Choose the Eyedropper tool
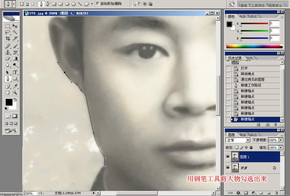Image resolution: width=290 pixels, height=196 pixels. (15, 86)
